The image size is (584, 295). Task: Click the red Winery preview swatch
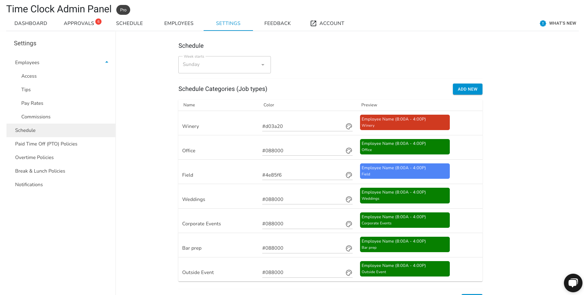[405, 122]
